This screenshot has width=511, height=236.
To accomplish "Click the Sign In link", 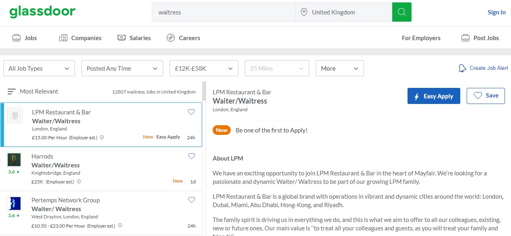I will point(497,12).
